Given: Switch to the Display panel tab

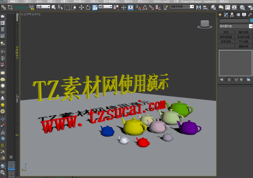Looking at the screenshot, I should [x=244, y=15].
